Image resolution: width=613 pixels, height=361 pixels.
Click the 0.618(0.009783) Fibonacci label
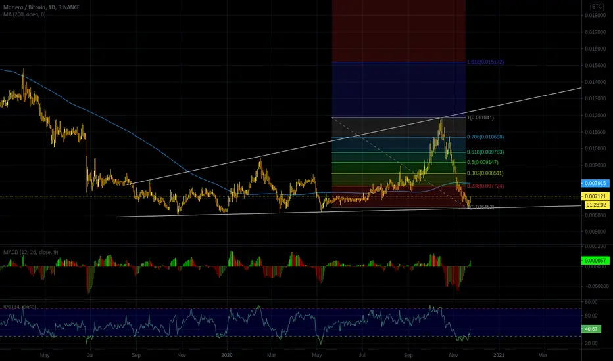point(485,152)
